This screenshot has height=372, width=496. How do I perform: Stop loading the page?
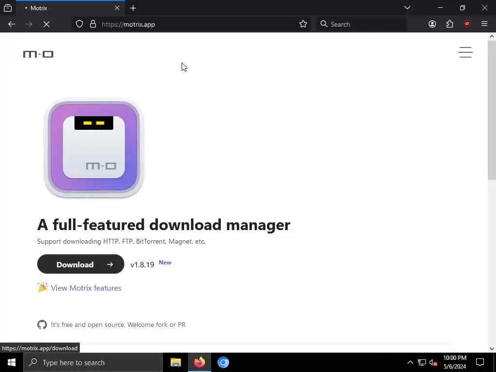pos(46,24)
